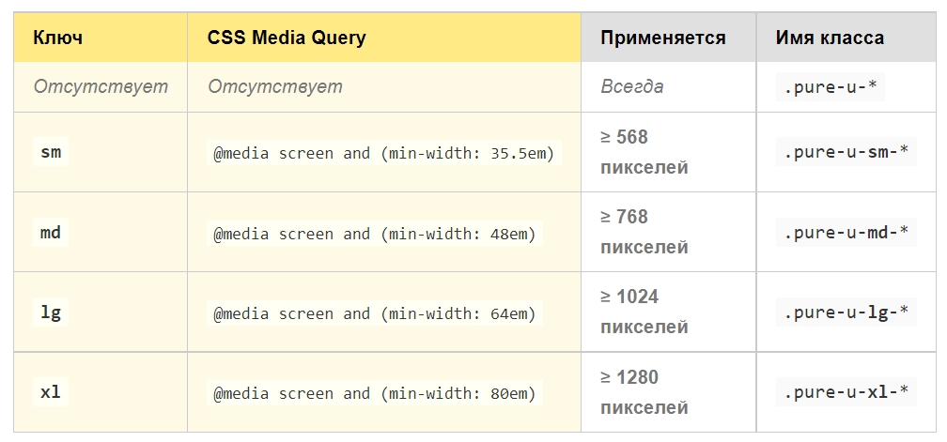947x442 pixels.
Task: Click the .pure-u-lg-* class name
Action: pos(846,312)
